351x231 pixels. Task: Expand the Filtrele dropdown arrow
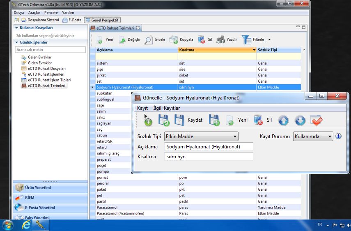(x=269, y=40)
